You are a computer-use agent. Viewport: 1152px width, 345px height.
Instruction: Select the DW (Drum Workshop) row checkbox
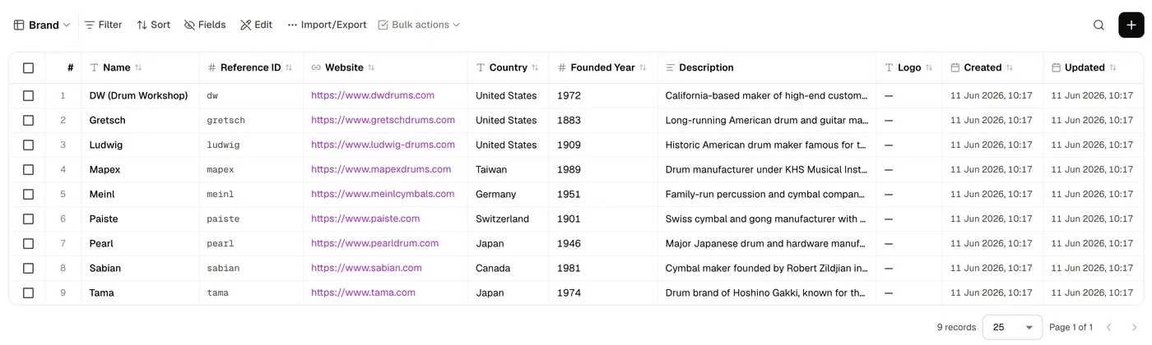28,95
